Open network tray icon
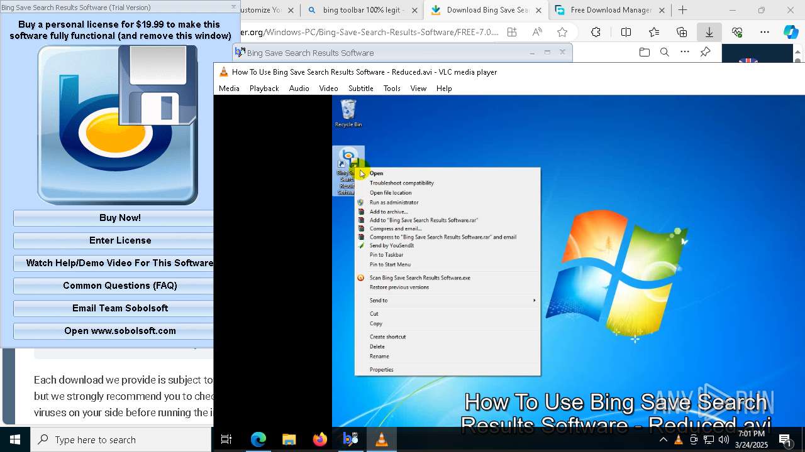This screenshot has height=452, width=805. [x=709, y=439]
